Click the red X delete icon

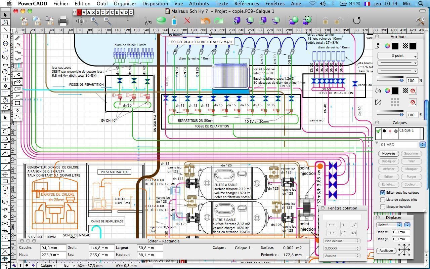[x=187, y=21]
